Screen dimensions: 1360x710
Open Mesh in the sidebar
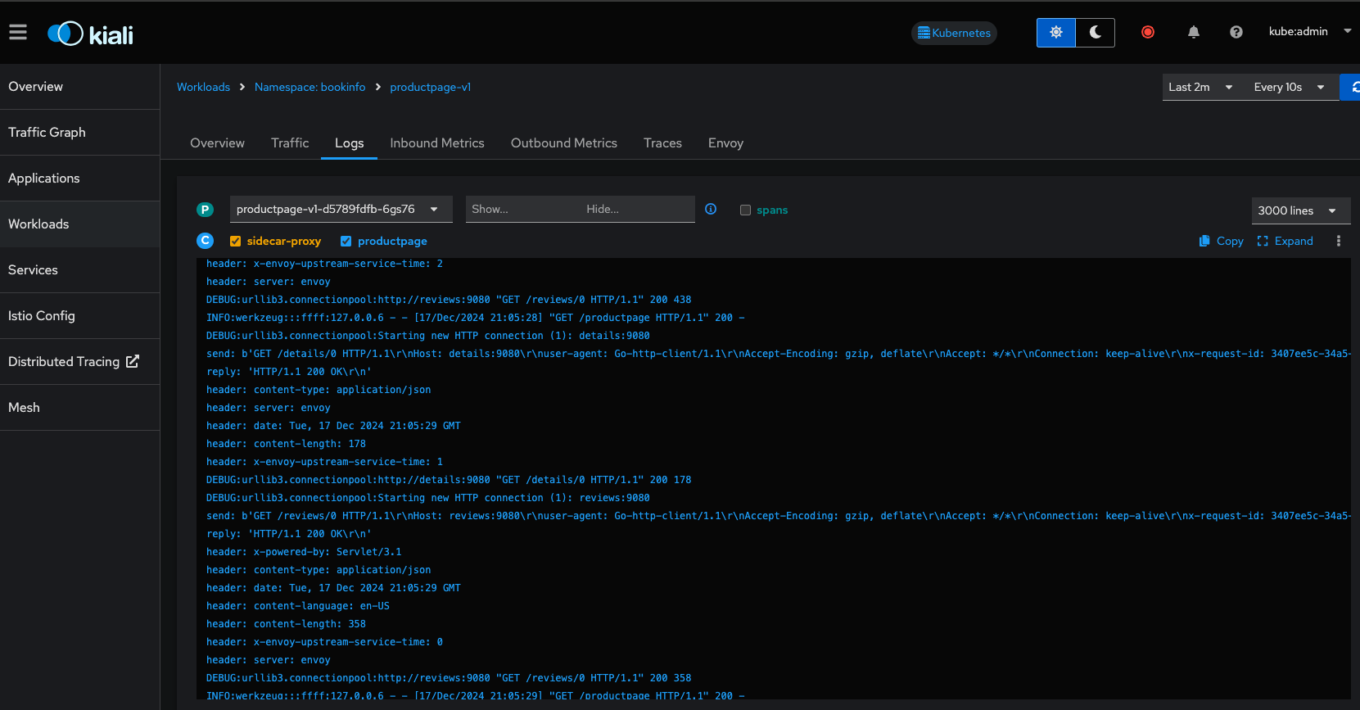coord(79,408)
